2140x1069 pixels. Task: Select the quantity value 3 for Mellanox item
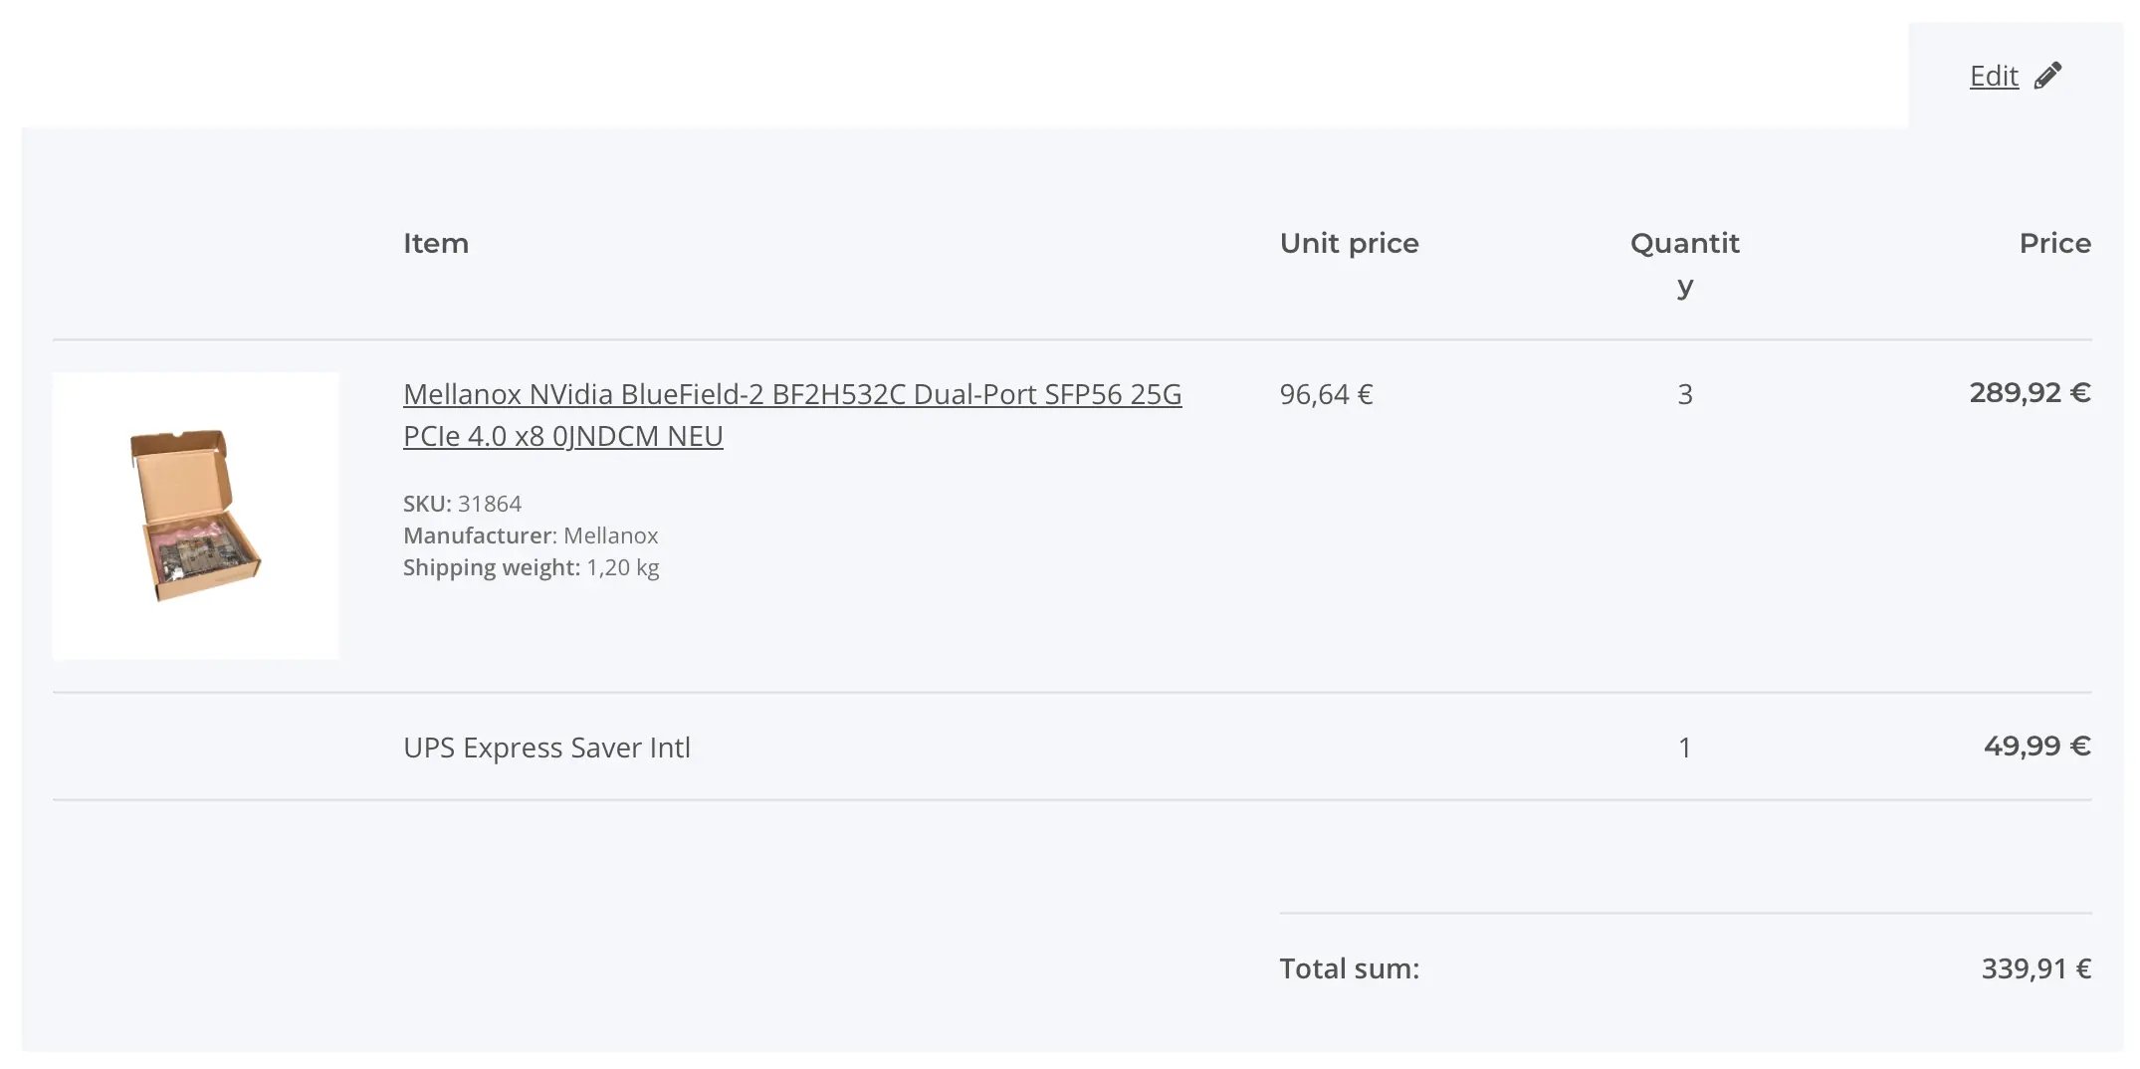point(1684,394)
